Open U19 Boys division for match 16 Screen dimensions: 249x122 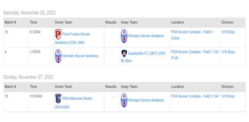click(x=228, y=96)
